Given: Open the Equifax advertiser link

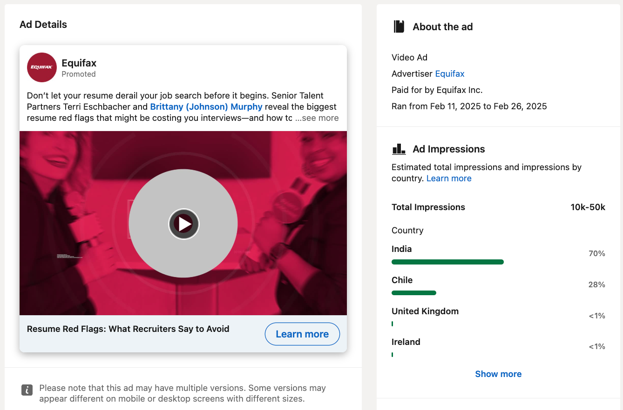Looking at the screenshot, I should click(449, 74).
